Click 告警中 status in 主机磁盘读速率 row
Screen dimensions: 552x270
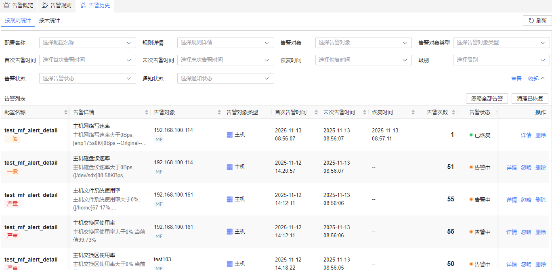click(x=480, y=167)
